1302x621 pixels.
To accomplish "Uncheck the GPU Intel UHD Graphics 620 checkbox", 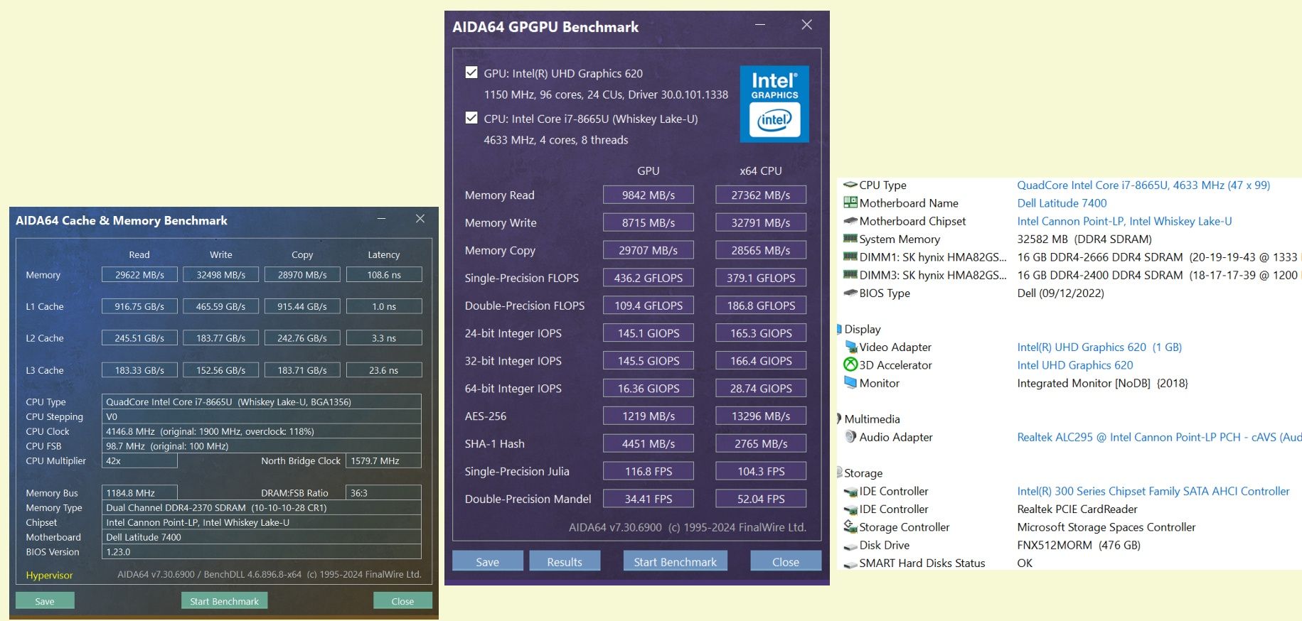I will [x=471, y=72].
